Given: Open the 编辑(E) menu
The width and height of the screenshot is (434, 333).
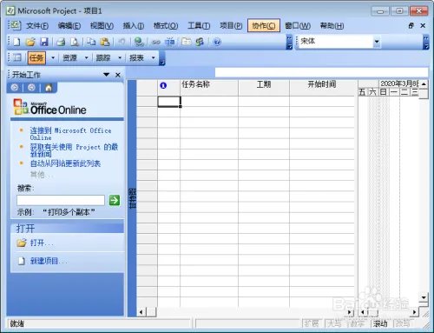Looking at the screenshot, I should (x=69, y=26).
